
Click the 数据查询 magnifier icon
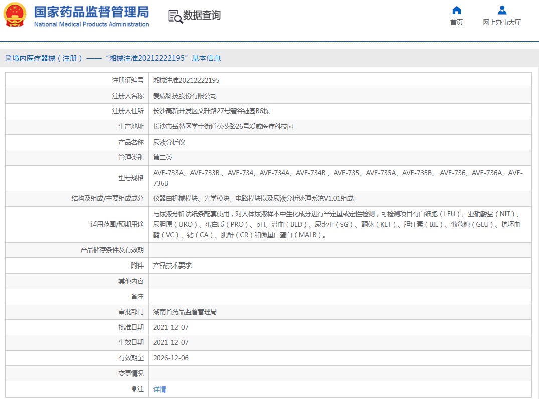tap(175, 16)
